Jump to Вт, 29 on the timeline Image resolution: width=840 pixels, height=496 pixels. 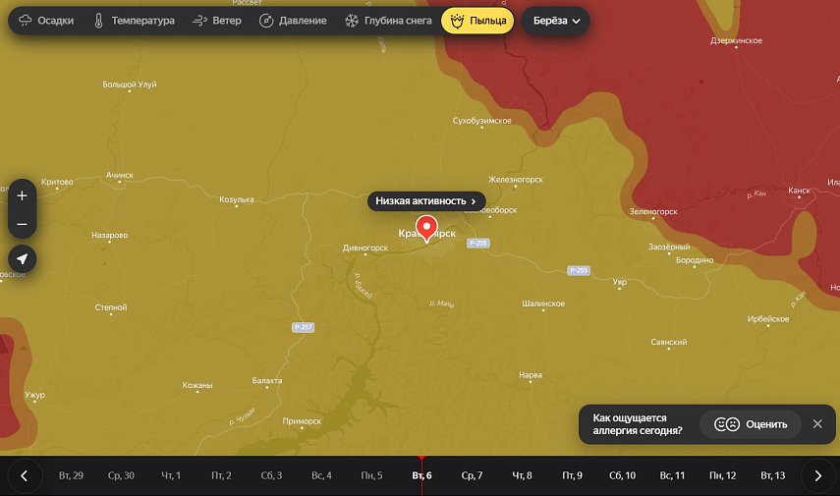[71, 475]
